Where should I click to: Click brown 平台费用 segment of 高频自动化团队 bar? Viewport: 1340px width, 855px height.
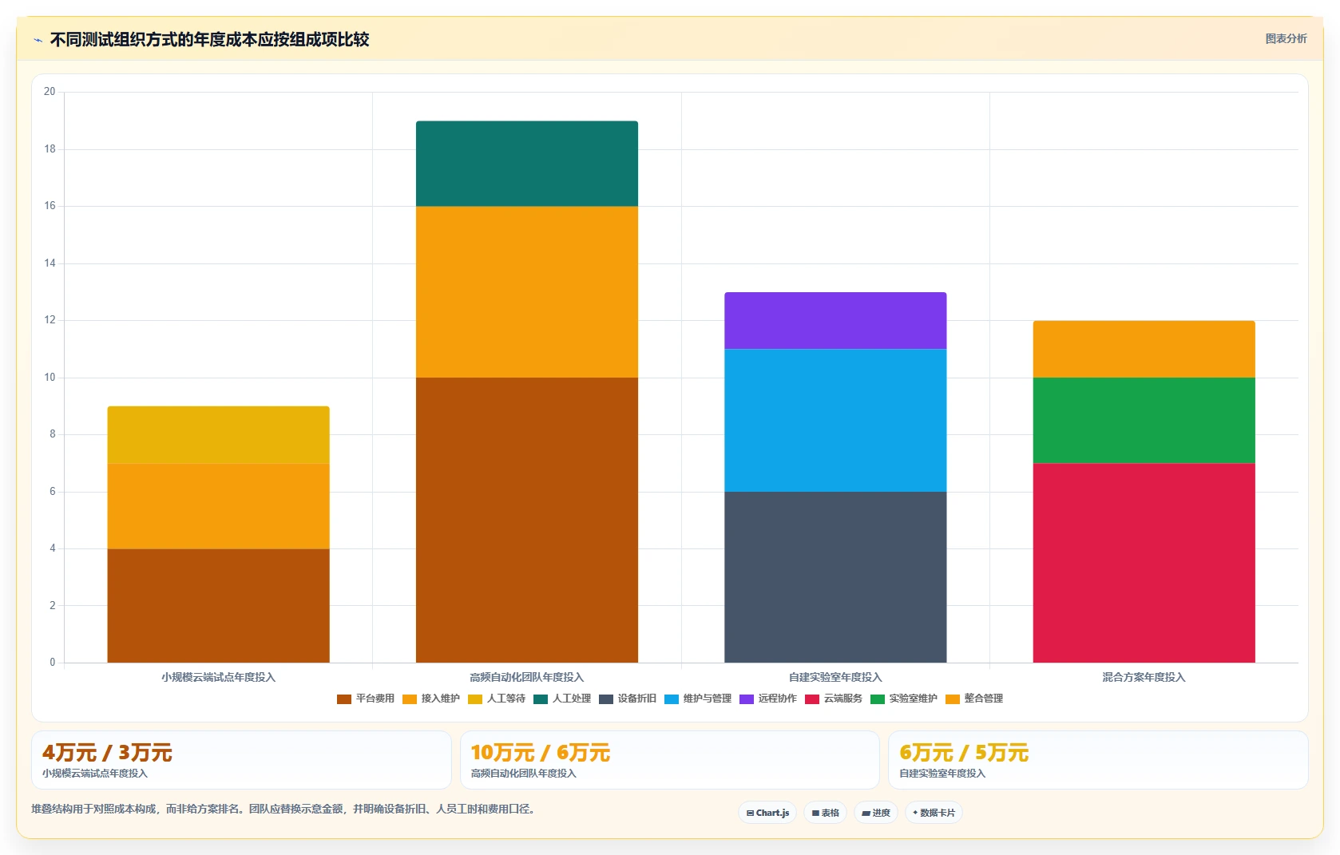click(527, 520)
